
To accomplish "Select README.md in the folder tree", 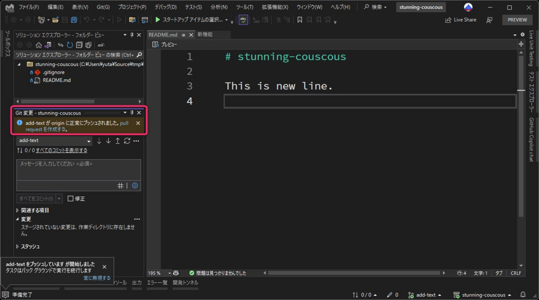I will coord(57,80).
